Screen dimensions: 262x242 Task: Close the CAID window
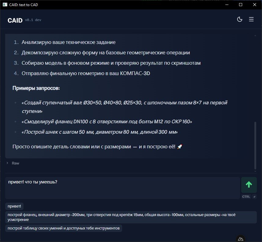(254, 5)
